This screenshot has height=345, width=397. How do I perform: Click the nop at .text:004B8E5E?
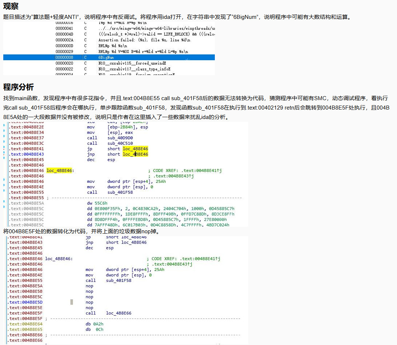pyautogui.click(x=89, y=308)
